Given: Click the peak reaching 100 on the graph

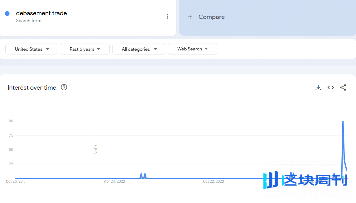Looking at the screenshot, I should [x=343, y=121].
